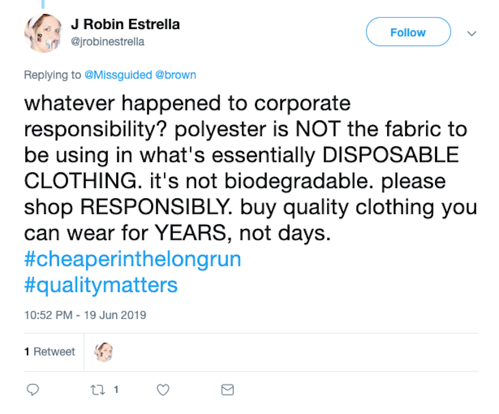Open J Robin Estrella's profile avatar
The width and height of the screenshot is (499, 414).
(43, 33)
